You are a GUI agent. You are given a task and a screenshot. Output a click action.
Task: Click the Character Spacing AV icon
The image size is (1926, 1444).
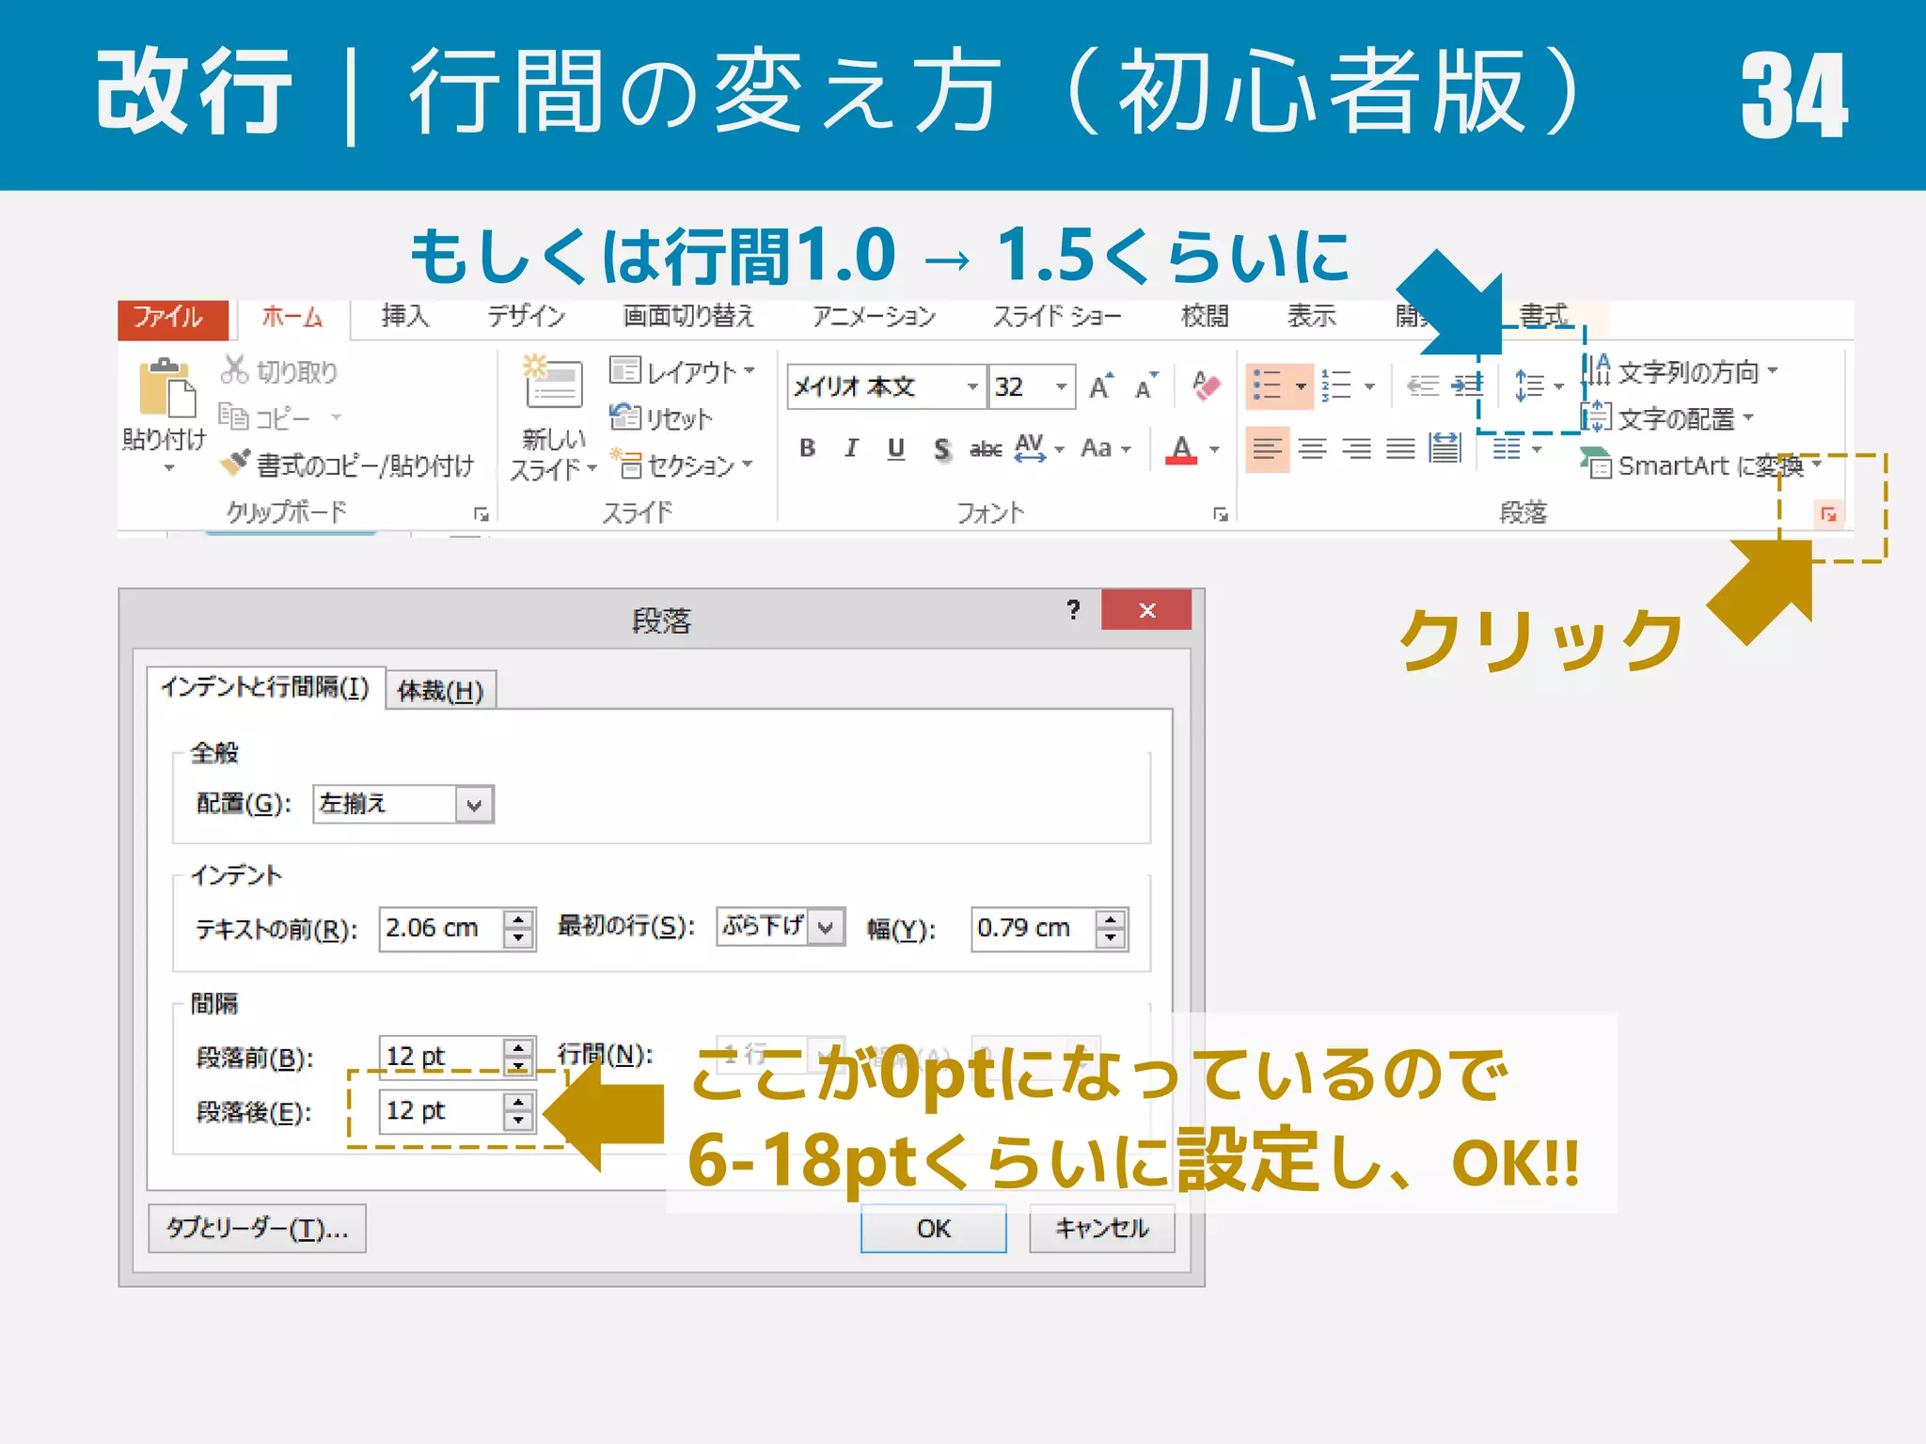coord(1031,447)
